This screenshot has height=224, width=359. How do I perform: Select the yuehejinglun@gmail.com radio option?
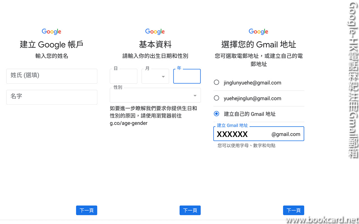(x=217, y=98)
